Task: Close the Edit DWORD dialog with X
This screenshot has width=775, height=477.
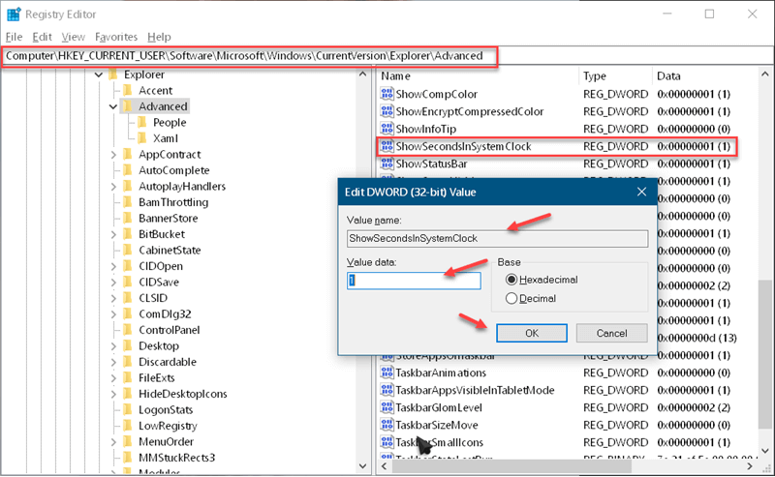Action: coord(641,192)
